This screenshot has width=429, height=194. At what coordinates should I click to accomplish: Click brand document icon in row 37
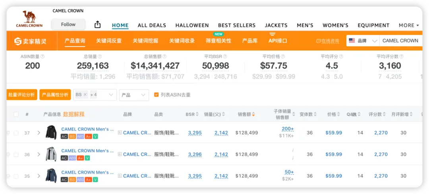pos(120,133)
